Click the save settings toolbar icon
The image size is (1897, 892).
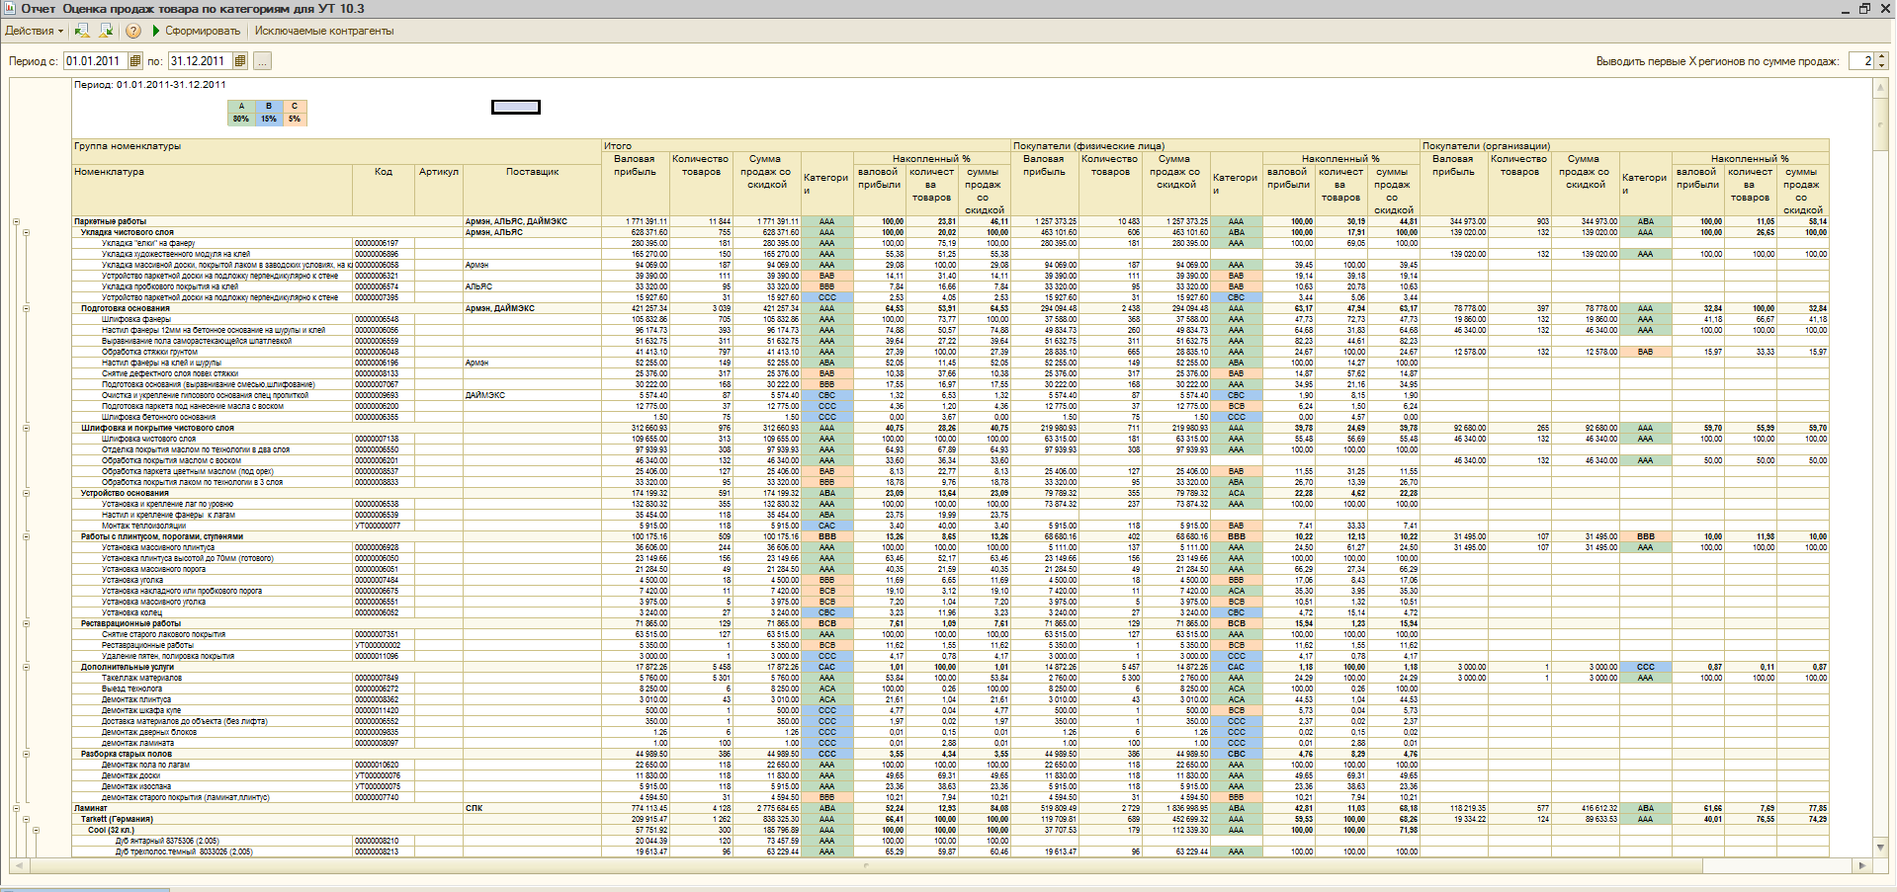105,31
